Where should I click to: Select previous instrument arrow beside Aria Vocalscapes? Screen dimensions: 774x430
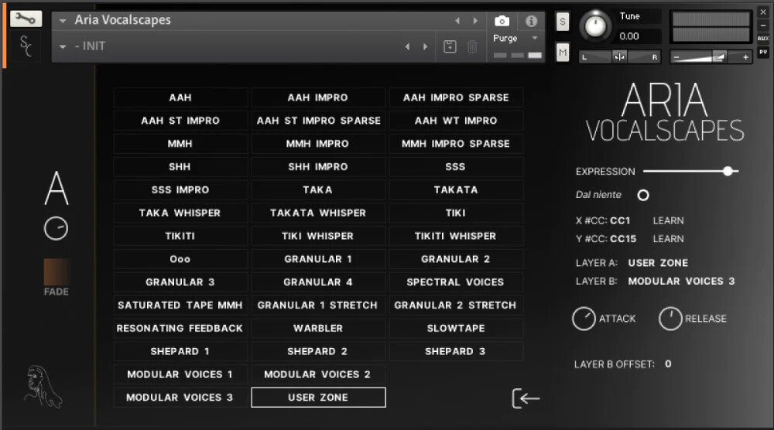457,21
